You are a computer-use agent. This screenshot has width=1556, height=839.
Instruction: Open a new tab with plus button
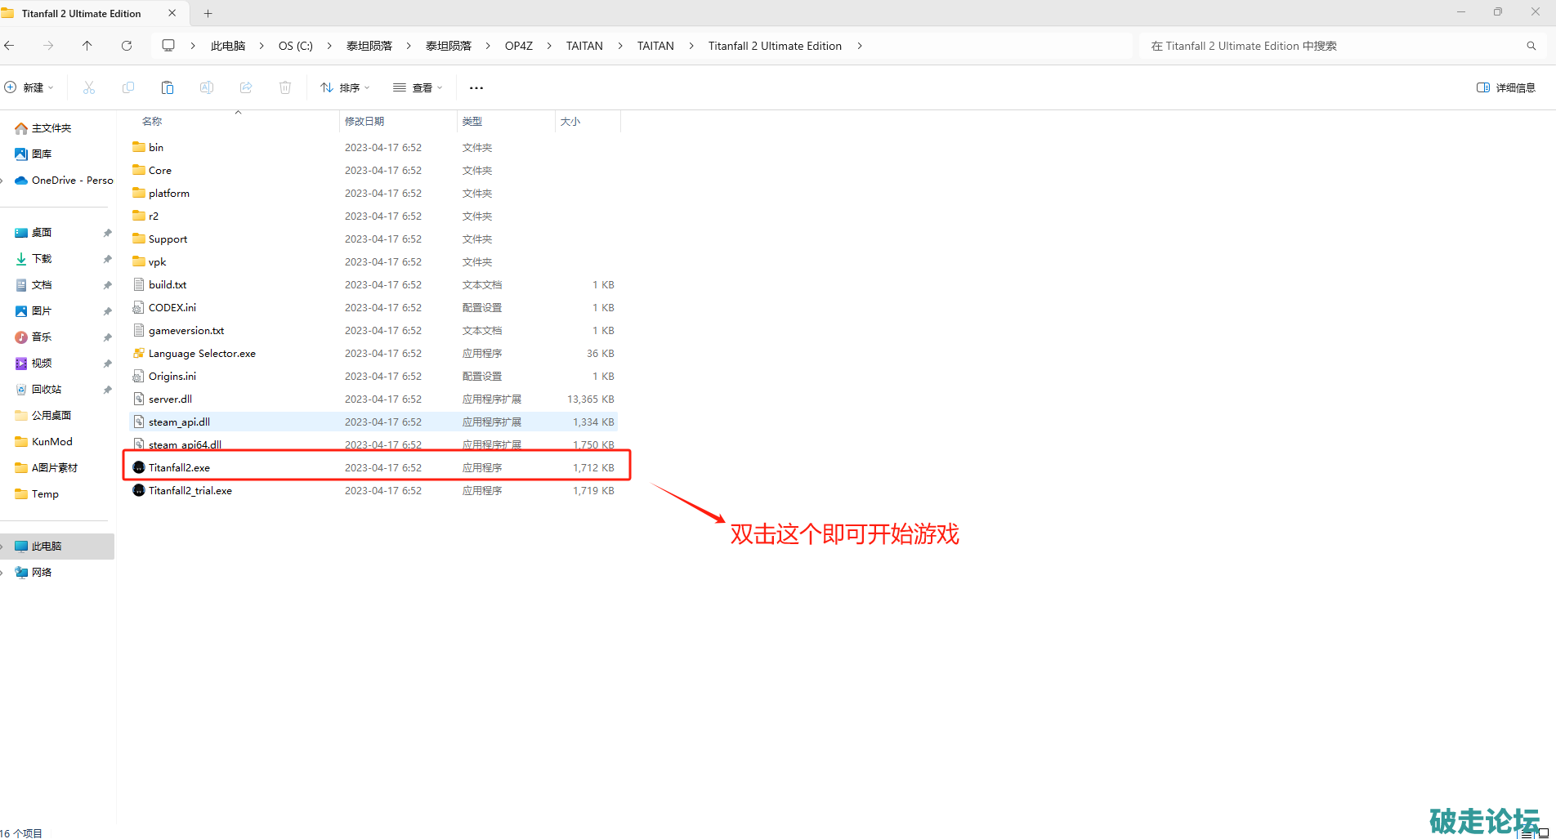[208, 13]
